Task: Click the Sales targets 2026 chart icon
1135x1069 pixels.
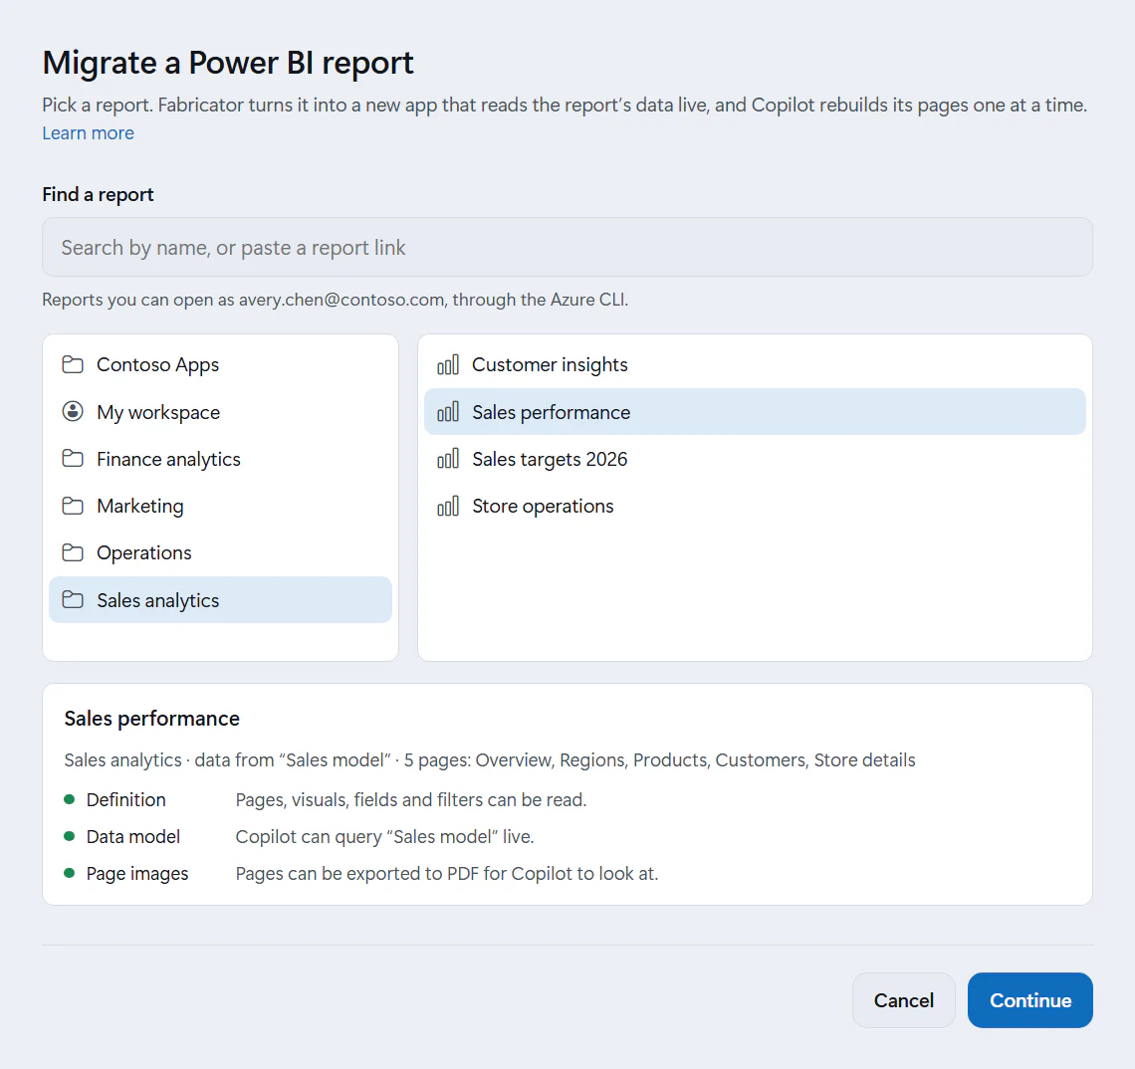Action: pos(448,459)
